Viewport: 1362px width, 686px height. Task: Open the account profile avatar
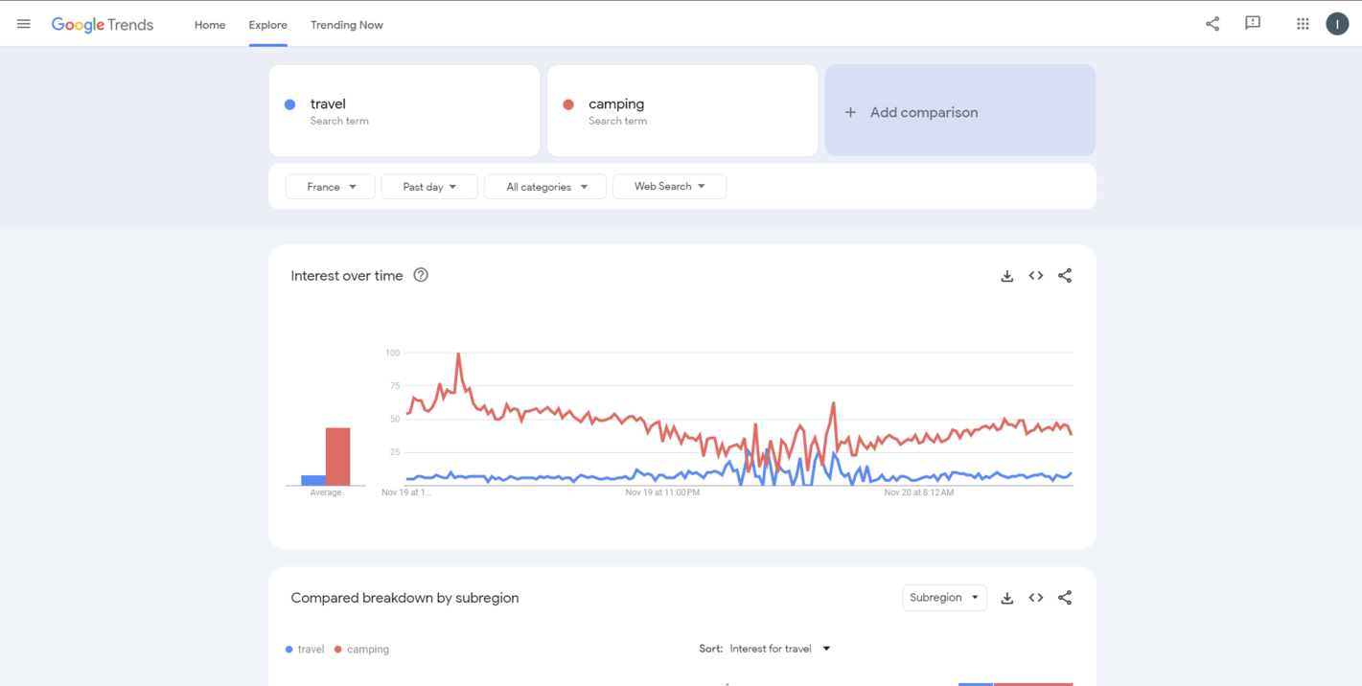(1337, 24)
